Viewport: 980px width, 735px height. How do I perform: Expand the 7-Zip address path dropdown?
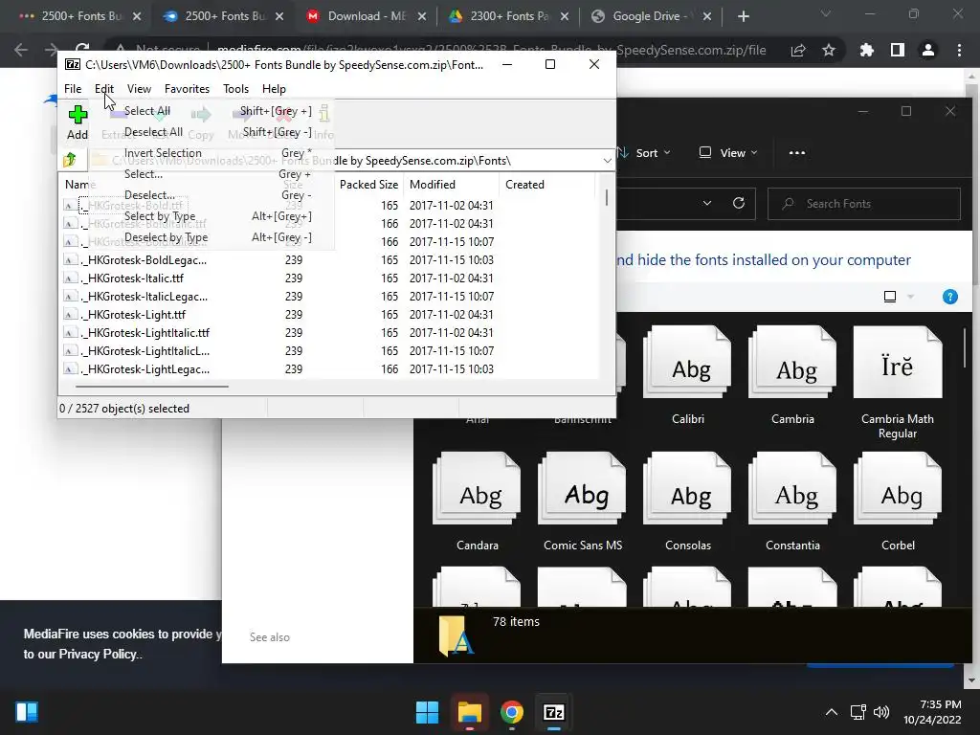click(607, 161)
